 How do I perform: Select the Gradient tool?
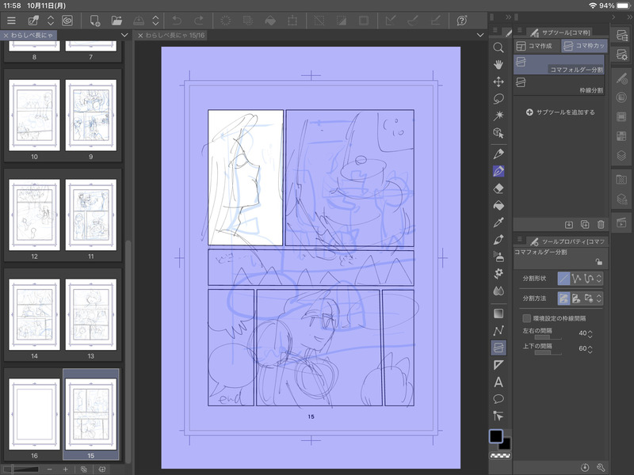498,313
